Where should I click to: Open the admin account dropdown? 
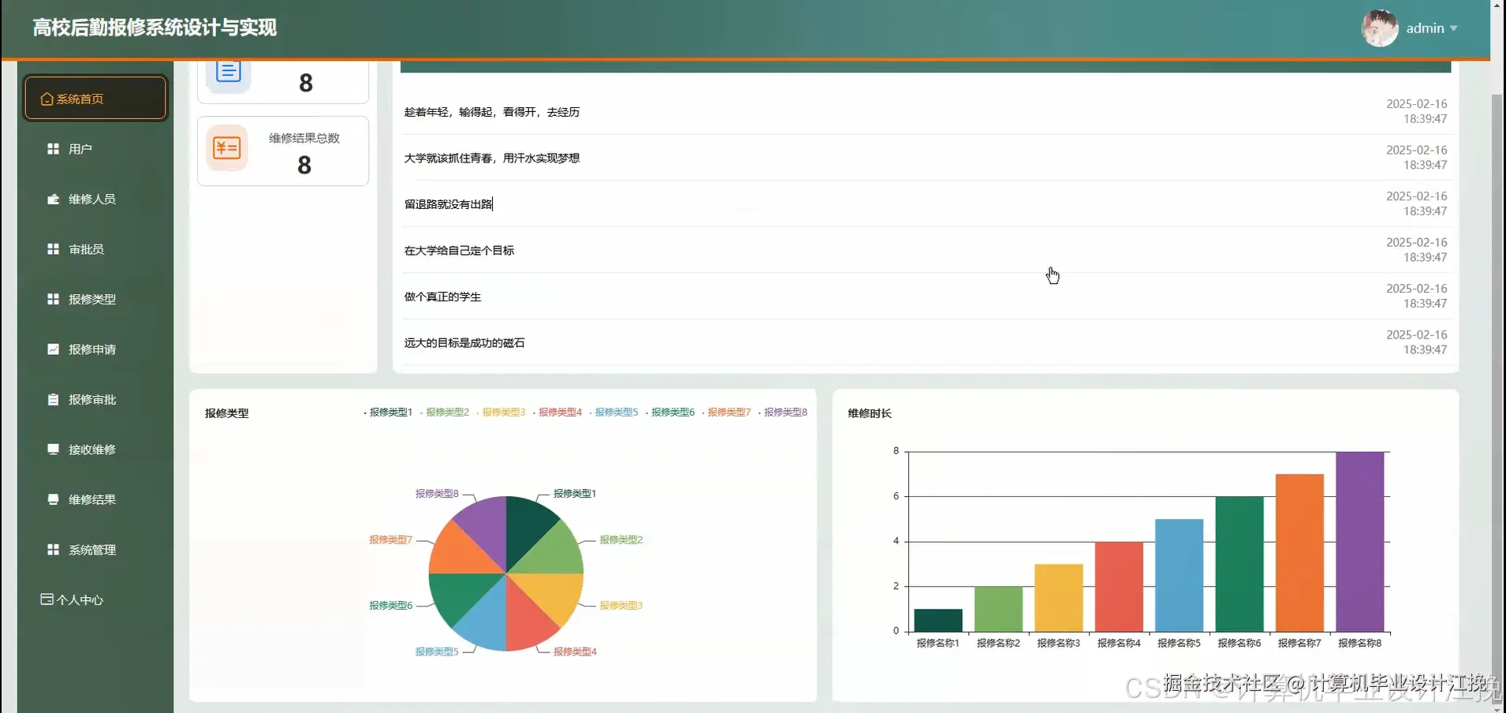1432,28
